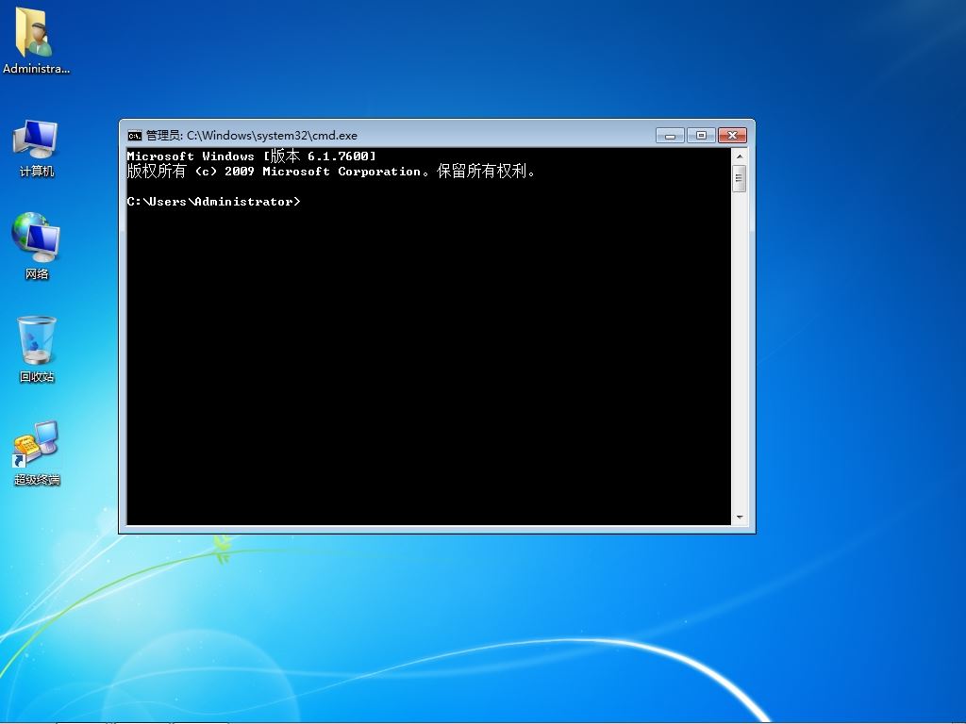Maximize the cmd.exe window
Screen dimensions: 966x724
[701, 136]
